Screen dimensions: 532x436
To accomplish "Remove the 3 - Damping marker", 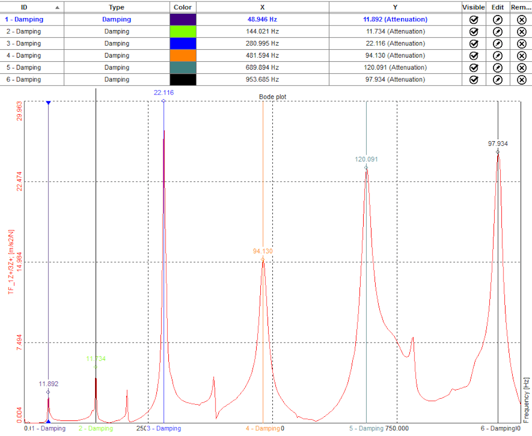I will point(522,44).
